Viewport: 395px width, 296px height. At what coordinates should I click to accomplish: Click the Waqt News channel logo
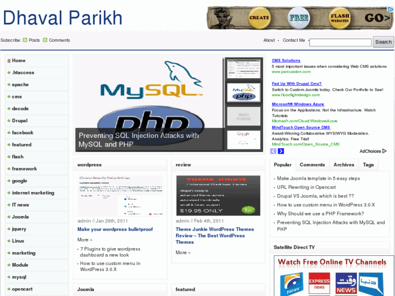(346, 284)
